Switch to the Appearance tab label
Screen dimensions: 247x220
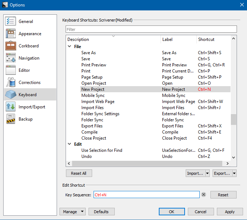pyautogui.click(x=30, y=34)
